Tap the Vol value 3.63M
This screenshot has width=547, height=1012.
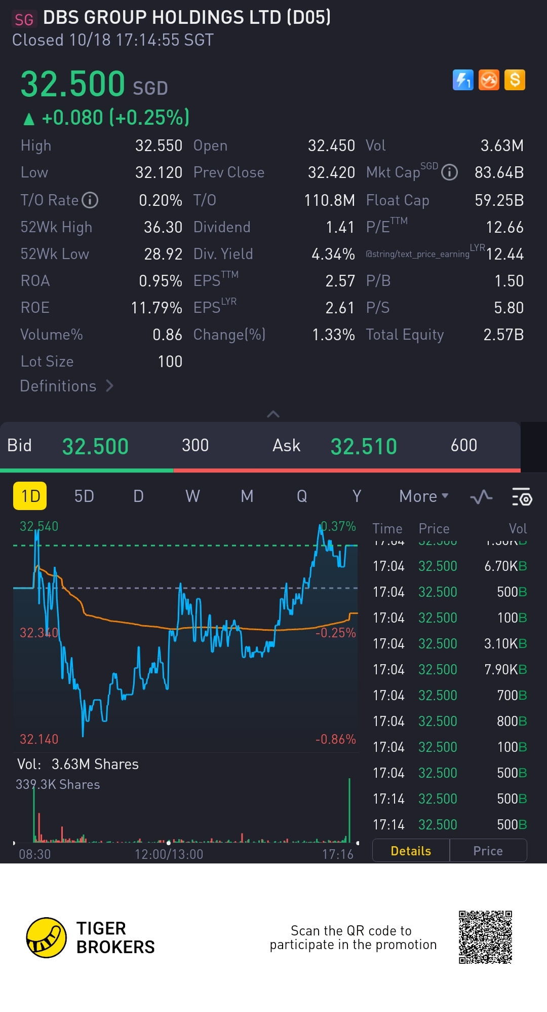point(502,146)
